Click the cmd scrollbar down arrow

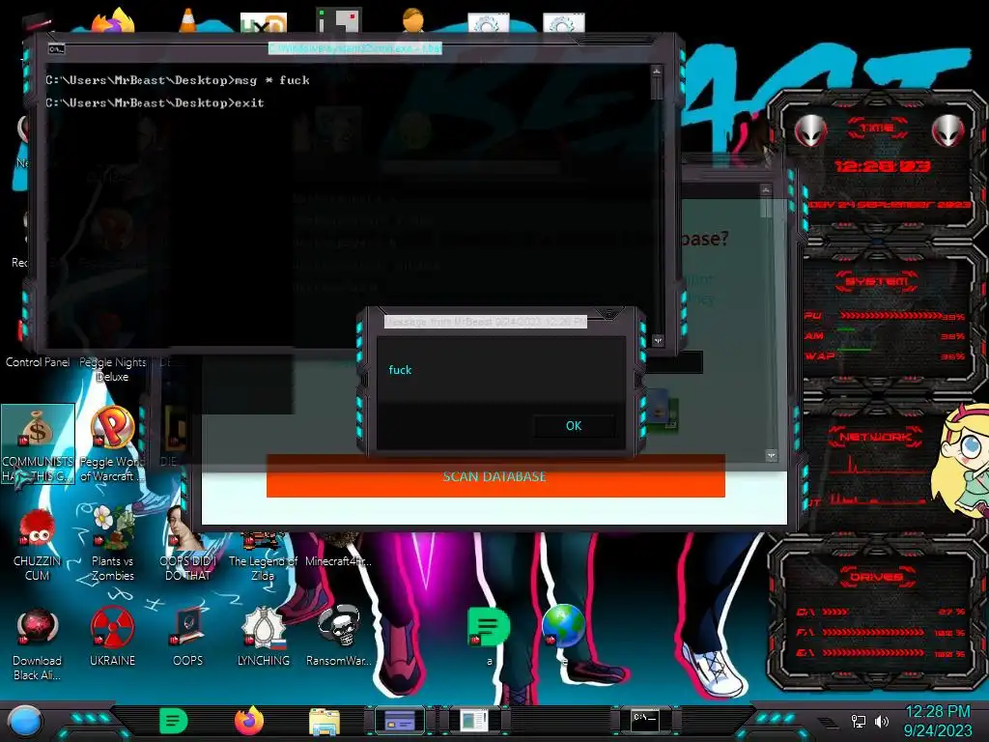tap(657, 340)
